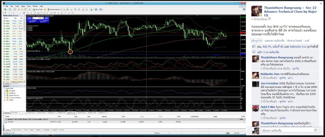Click the Thaninthorn Rungruang profile link

pos(277,8)
